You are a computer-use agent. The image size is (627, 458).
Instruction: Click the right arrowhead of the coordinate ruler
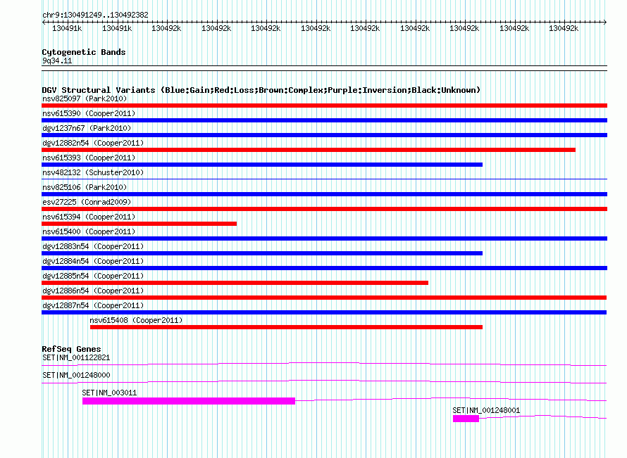[x=605, y=23]
